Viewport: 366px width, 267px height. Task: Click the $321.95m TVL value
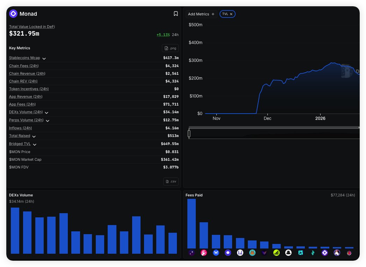click(24, 34)
